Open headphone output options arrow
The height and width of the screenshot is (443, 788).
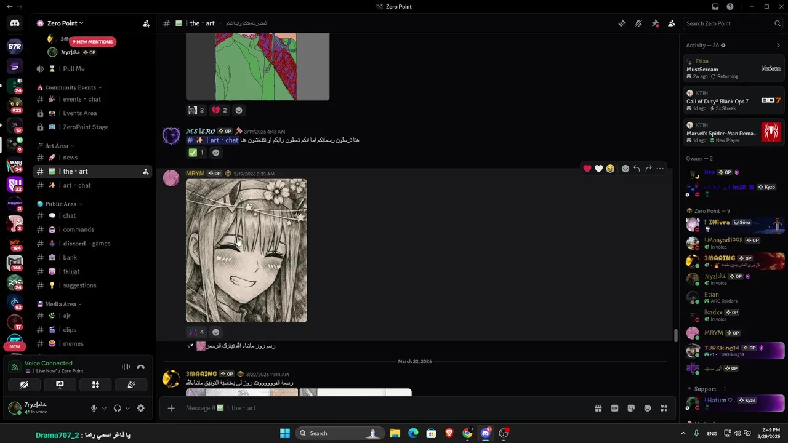[127, 408]
